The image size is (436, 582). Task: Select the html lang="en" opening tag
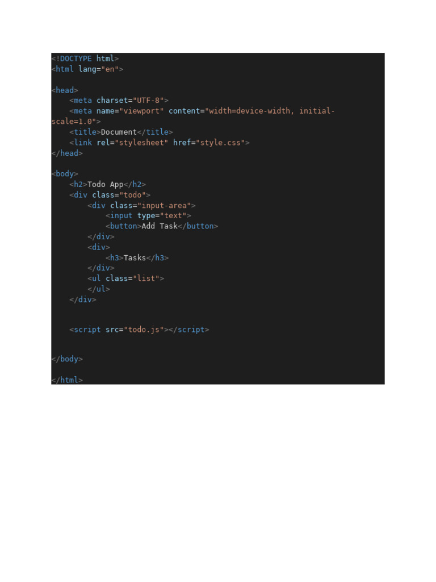point(87,69)
